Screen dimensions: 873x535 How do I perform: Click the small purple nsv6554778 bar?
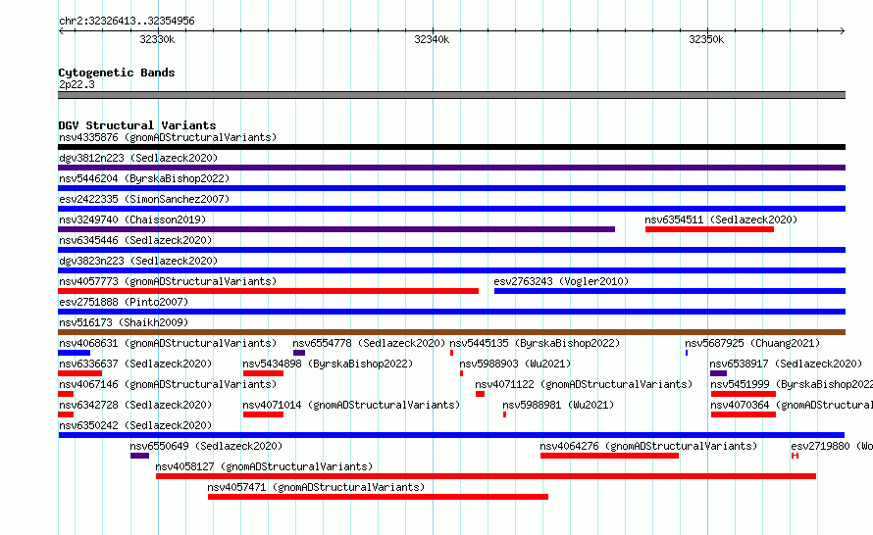coord(299,353)
